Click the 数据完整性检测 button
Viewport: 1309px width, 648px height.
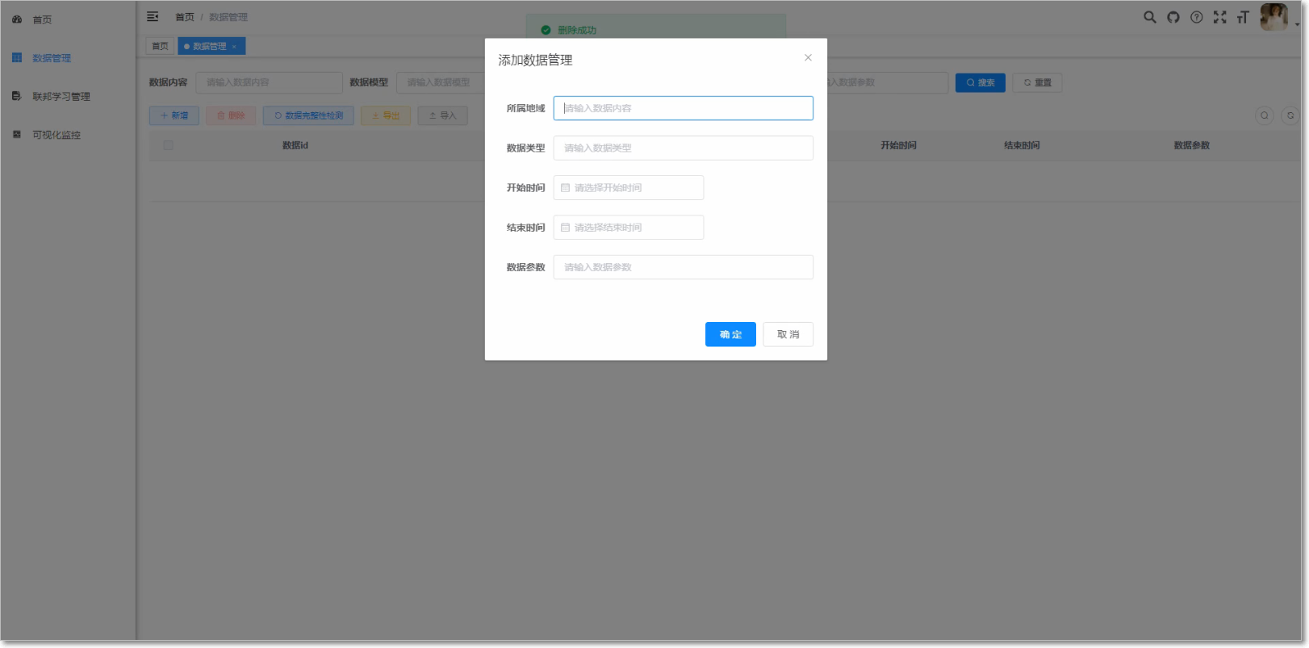click(x=308, y=115)
